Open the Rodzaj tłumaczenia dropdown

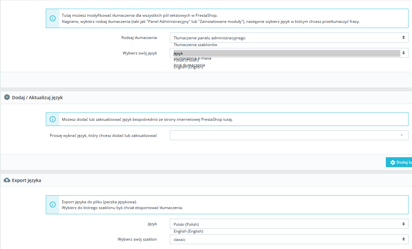coord(289,38)
